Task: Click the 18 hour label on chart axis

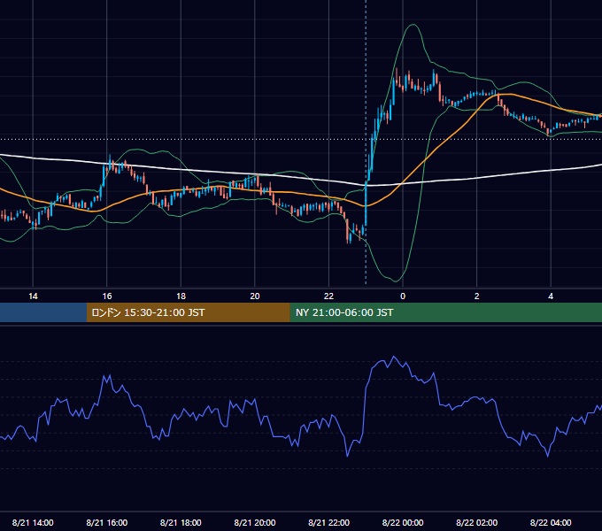Action: 181,296
